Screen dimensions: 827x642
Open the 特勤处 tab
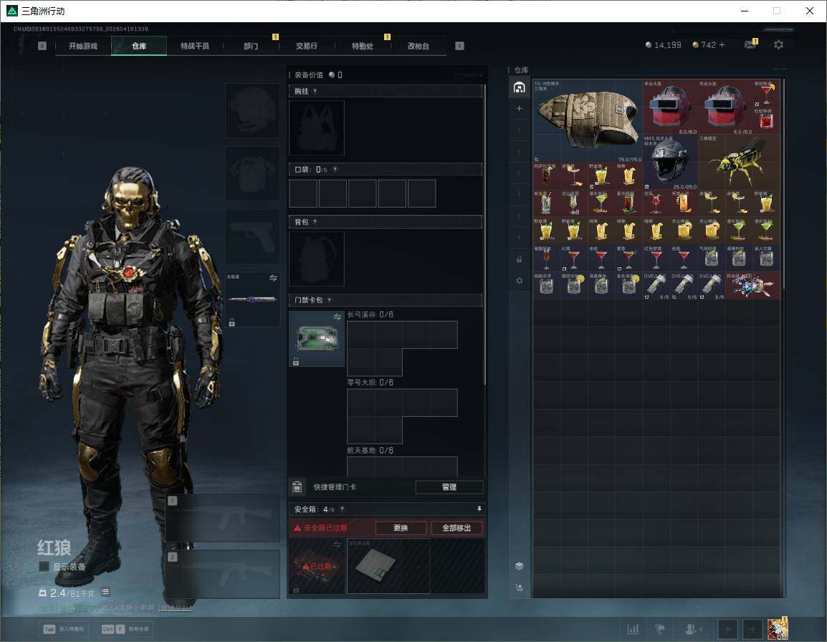pyautogui.click(x=363, y=46)
